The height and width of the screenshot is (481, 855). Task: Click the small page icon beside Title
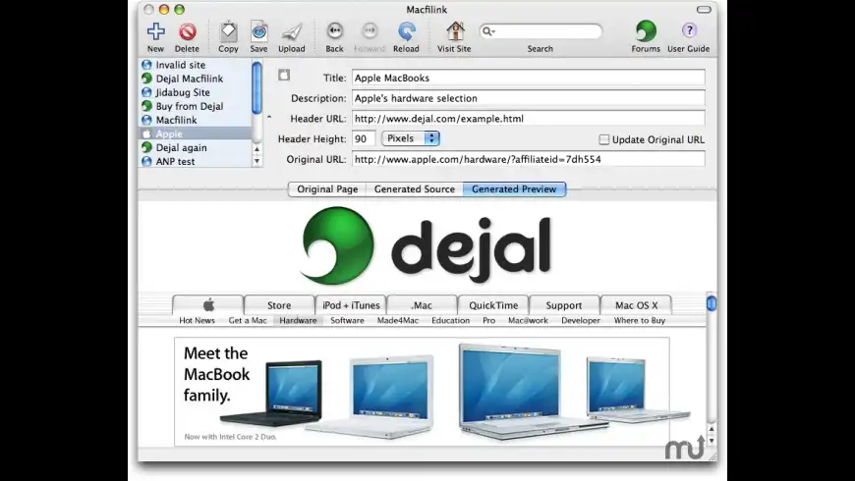(x=284, y=76)
